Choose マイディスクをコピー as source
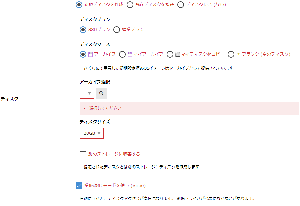This screenshot has height=206, width=300. point(169,54)
